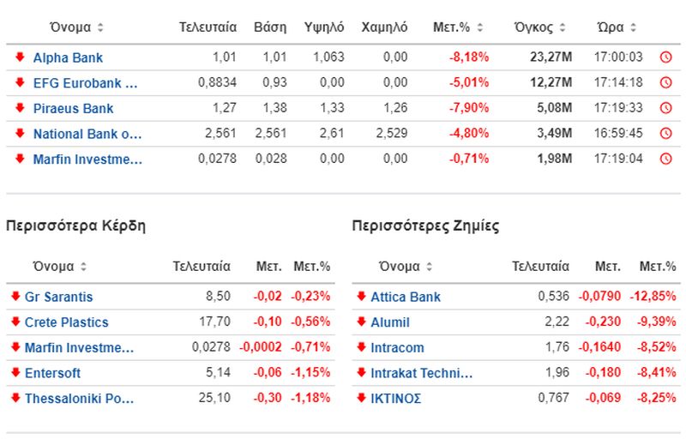This screenshot has width=686, height=439.
Task: Sort gainers table by Όνομα arrows
Action: [83, 267]
